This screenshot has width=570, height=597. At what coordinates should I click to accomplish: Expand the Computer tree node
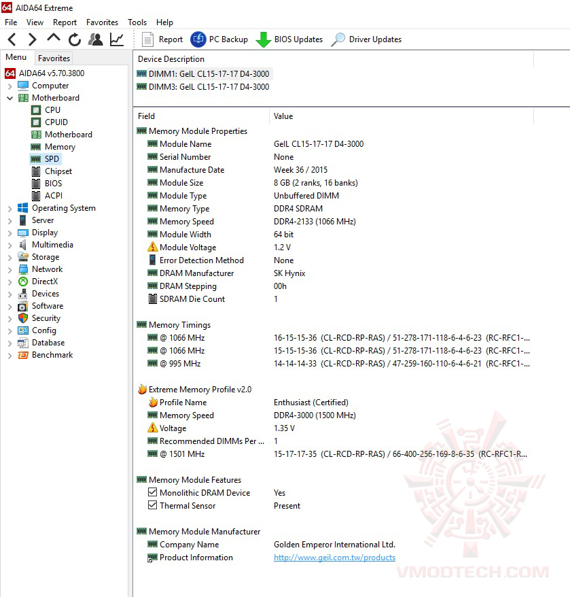[x=10, y=86]
